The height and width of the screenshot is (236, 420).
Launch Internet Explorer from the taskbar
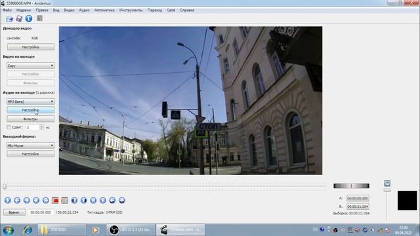point(28,230)
